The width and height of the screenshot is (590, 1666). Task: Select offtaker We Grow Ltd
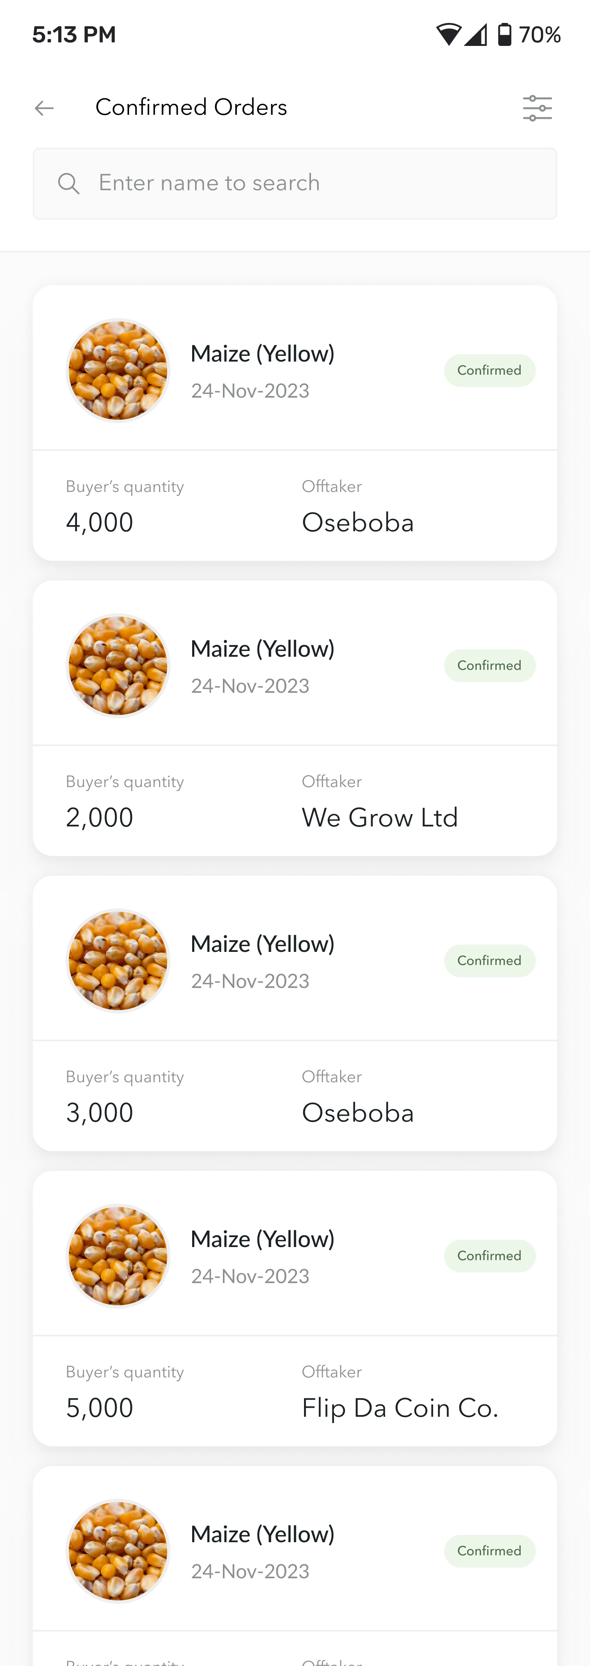click(380, 817)
